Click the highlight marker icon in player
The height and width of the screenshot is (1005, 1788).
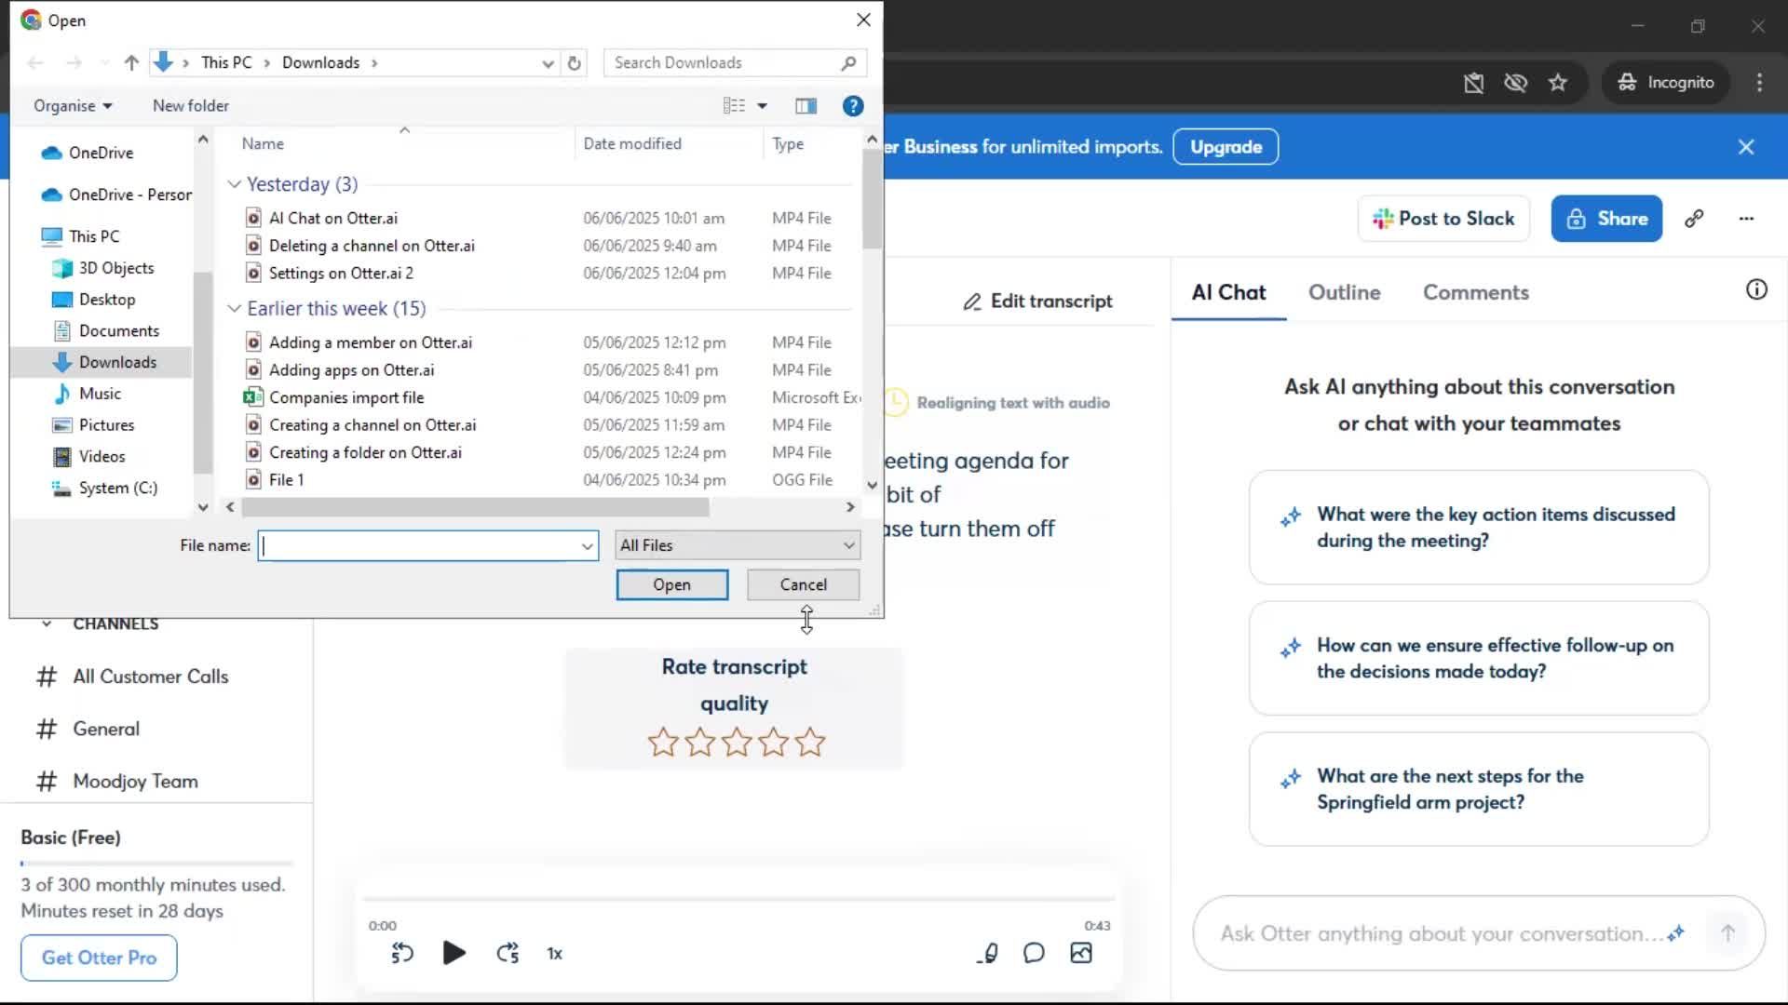(x=988, y=953)
